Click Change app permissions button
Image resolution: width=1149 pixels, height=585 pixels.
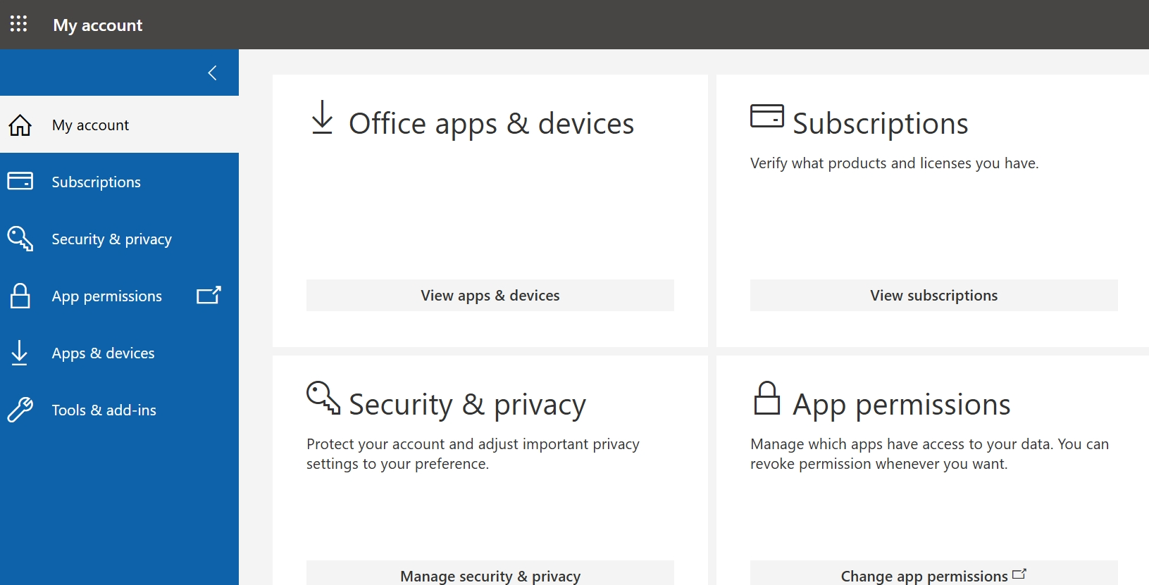pos(934,573)
